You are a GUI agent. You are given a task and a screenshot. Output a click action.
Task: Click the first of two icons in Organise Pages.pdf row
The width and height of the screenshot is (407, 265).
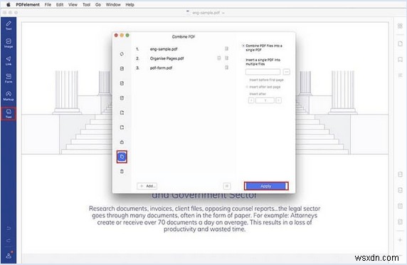[219, 58]
